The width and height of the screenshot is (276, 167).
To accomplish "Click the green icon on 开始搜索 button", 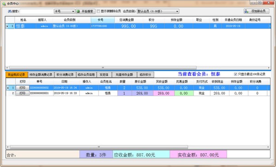I will point(78,12).
